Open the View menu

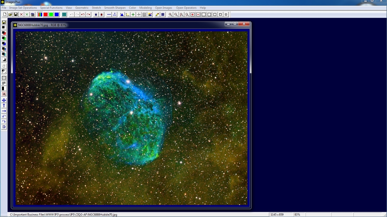69,8
